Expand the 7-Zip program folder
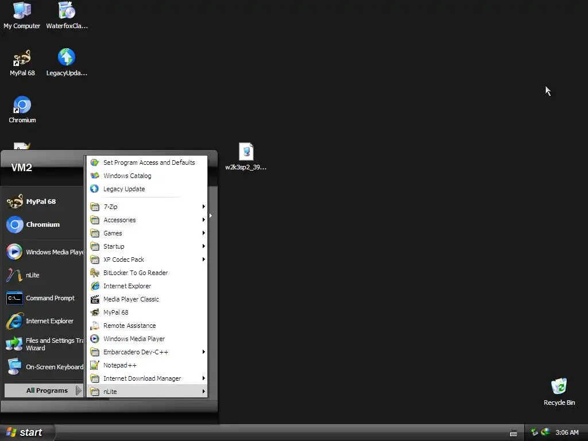This screenshot has width=588, height=441. [x=147, y=207]
